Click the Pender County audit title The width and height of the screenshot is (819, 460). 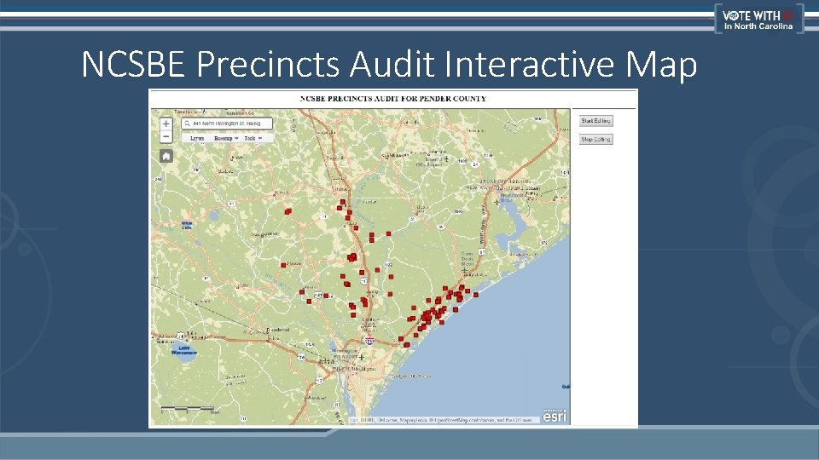coord(392,99)
